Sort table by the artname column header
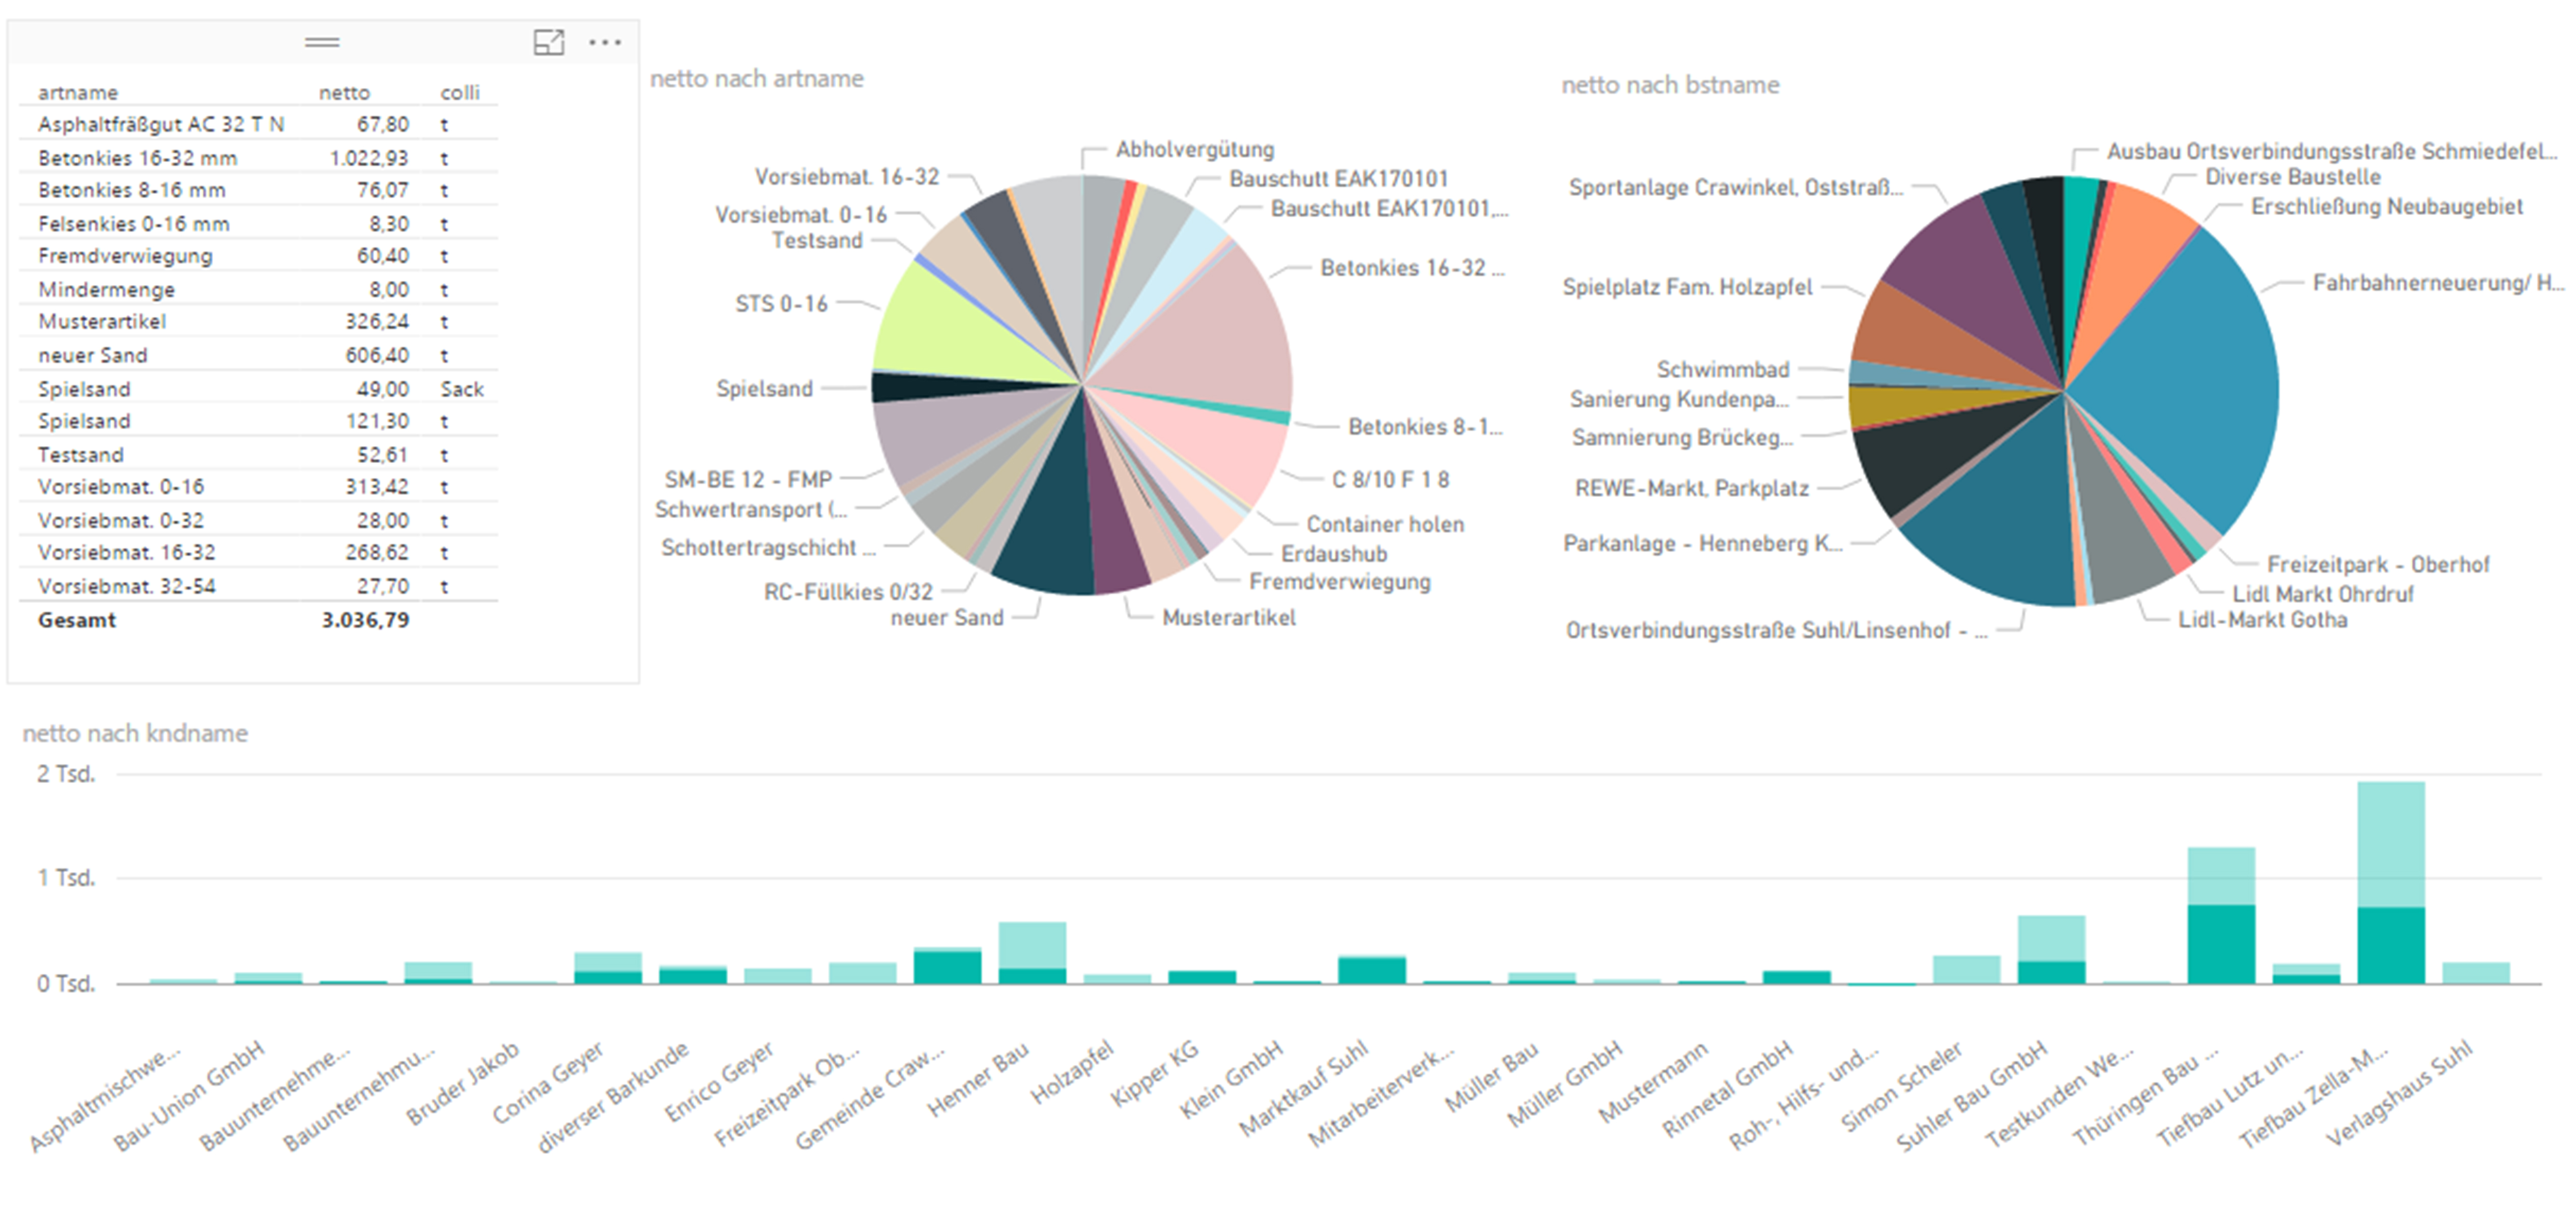 point(78,92)
